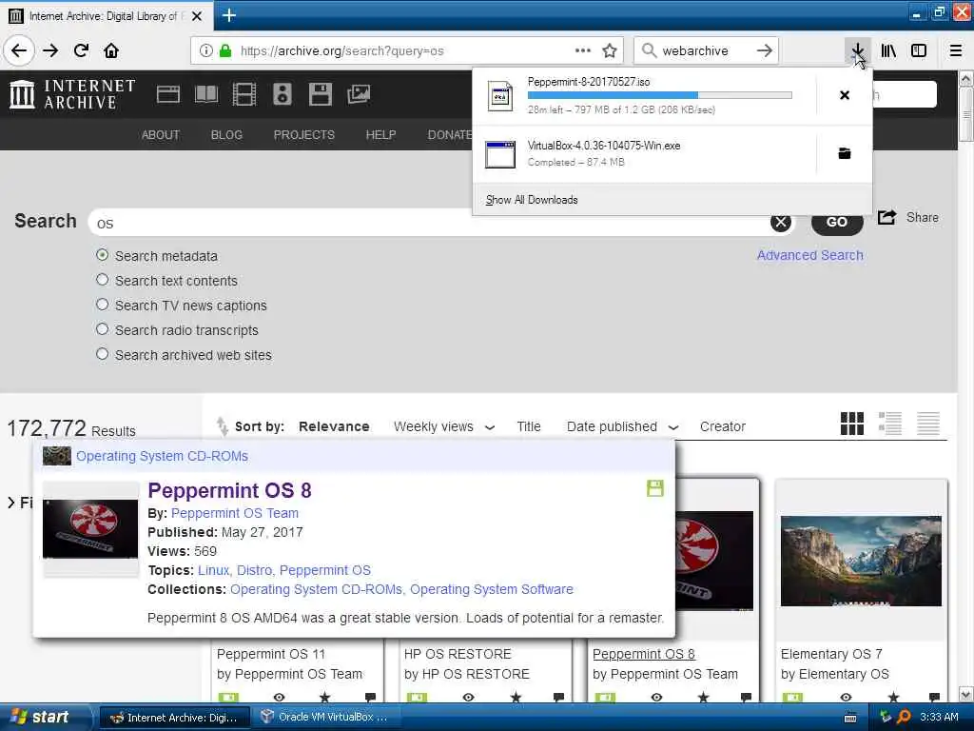Switch to compact list view icon

pos(928,424)
